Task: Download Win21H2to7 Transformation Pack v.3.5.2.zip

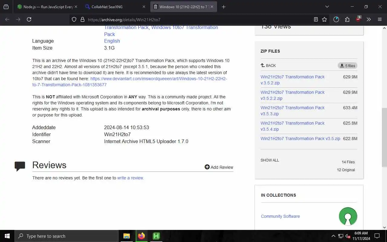Action: (292, 80)
